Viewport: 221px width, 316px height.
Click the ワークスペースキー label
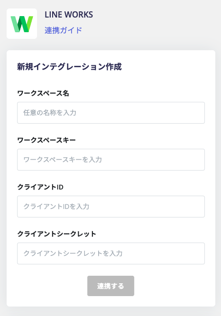[46, 140]
